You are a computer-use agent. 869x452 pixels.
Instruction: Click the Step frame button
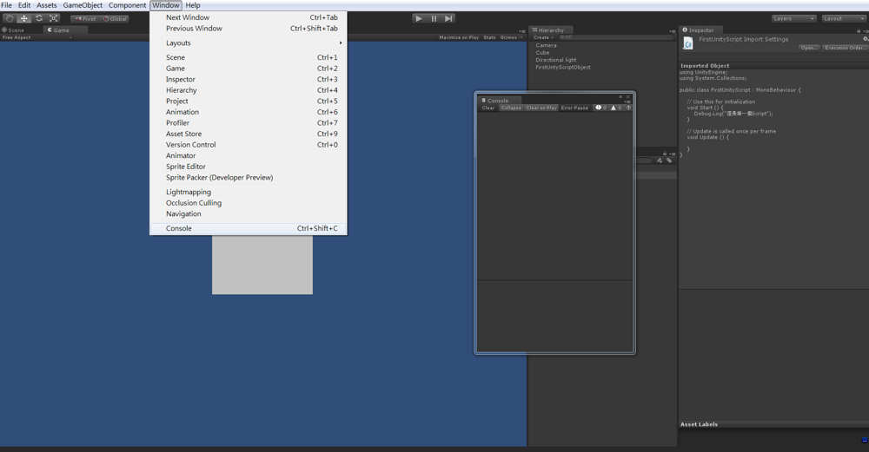448,18
